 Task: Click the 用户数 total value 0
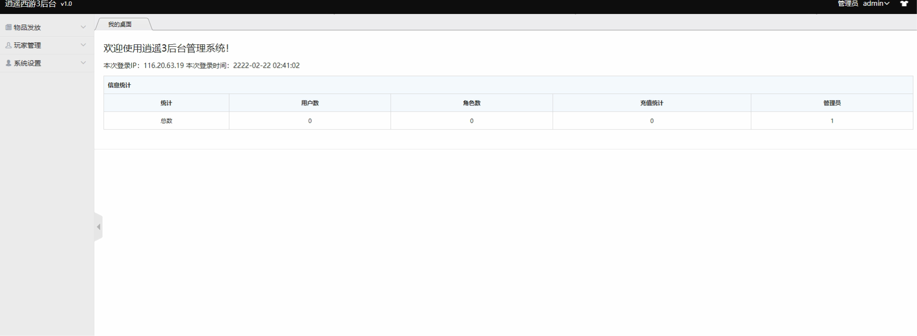tap(310, 121)
